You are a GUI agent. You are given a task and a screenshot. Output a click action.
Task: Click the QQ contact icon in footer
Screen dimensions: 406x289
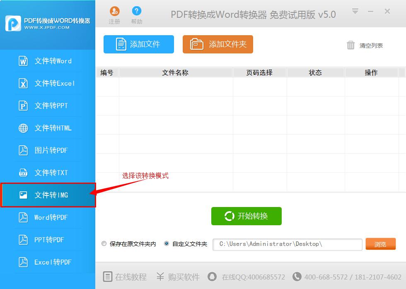(213, 277)
